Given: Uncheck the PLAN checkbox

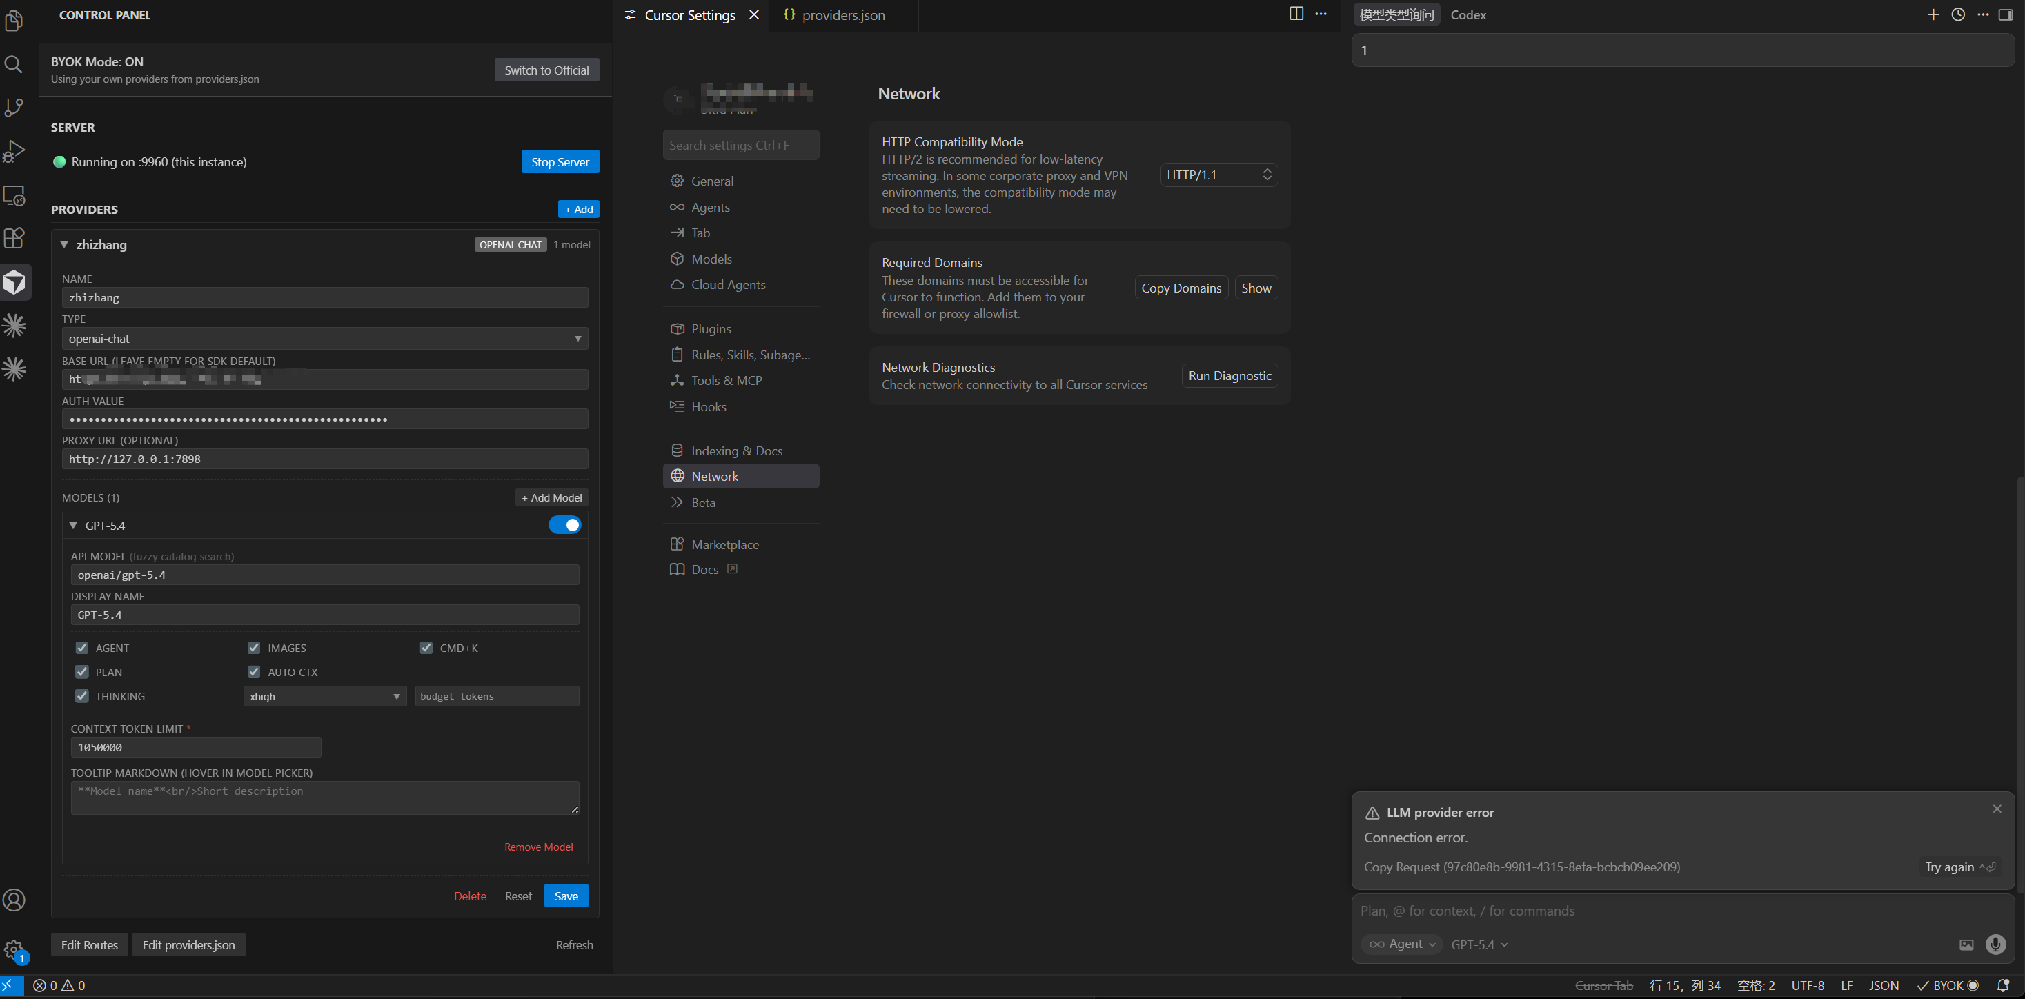Looking at the screenshot, I should click(x=81, y=672).
